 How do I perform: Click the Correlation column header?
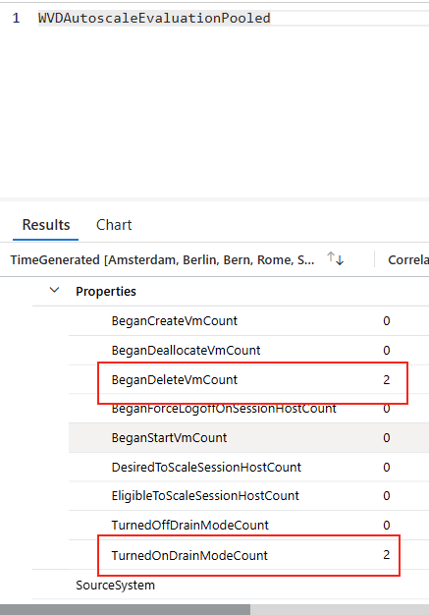tap(408, 259)
